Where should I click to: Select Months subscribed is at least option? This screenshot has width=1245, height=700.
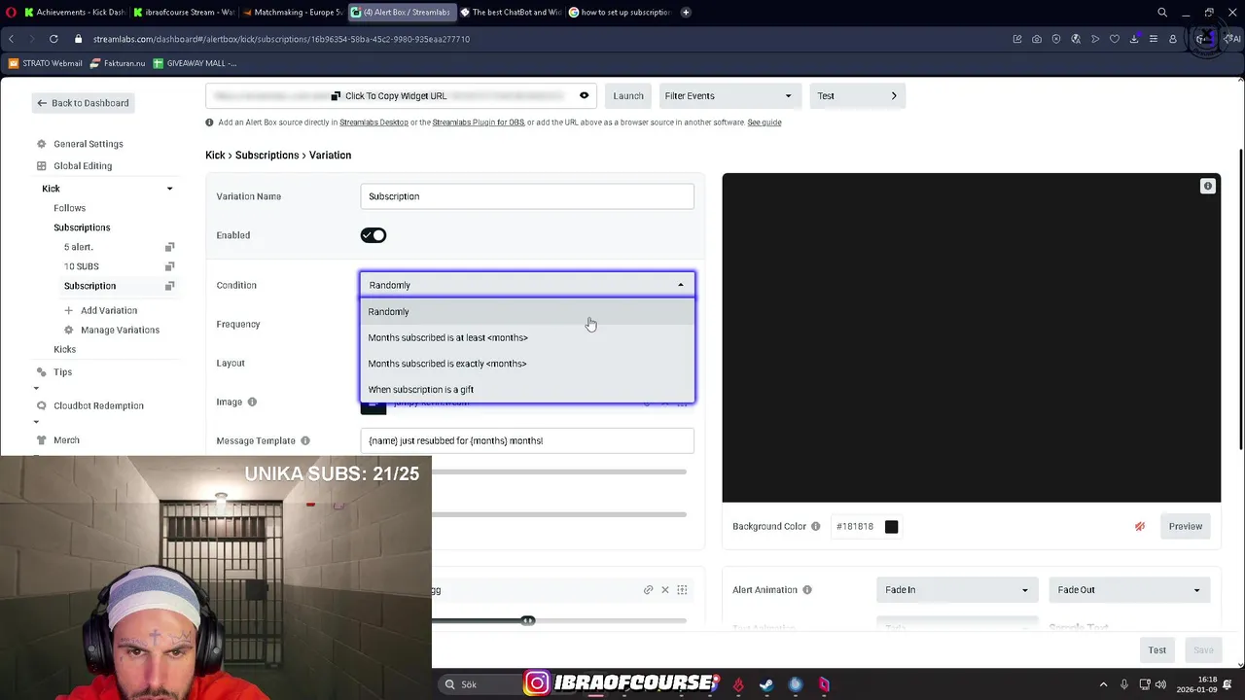pyautogui.click(x=527, y=337)
